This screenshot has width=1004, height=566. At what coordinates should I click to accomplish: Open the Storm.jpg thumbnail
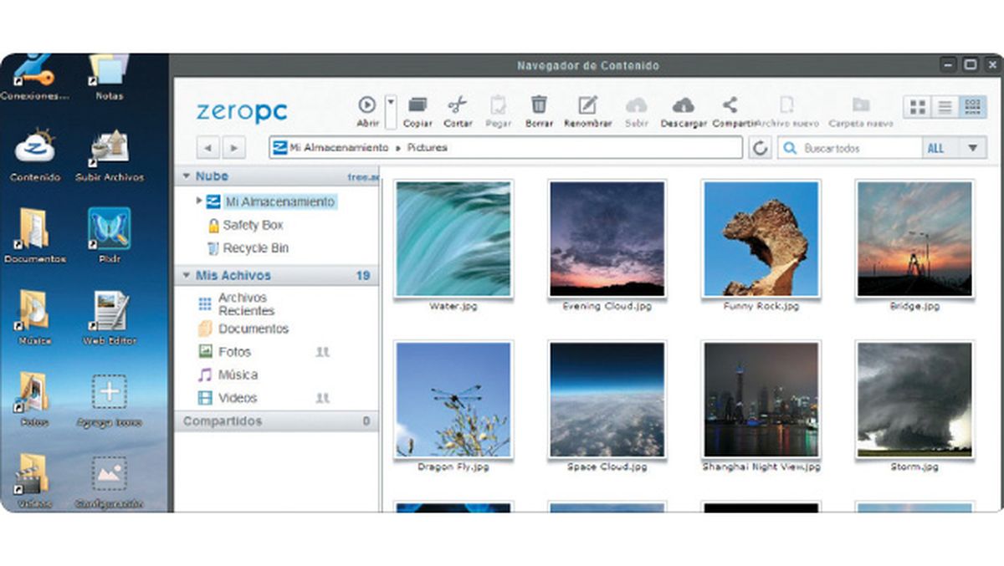coord(912,401)
